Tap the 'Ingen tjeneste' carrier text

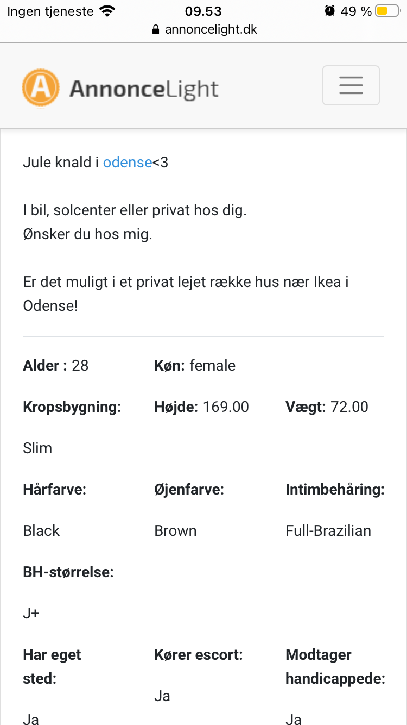click(50, 11)
